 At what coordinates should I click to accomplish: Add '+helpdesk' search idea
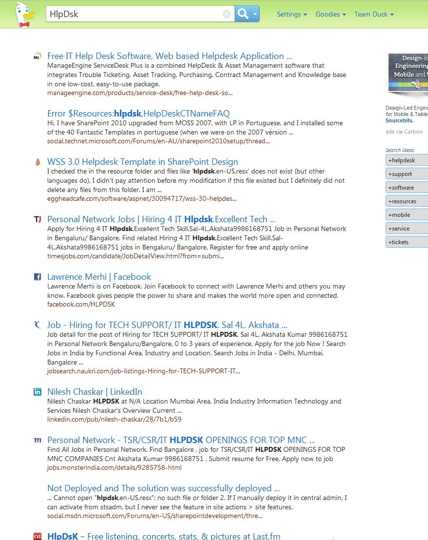click(x=407, y=160)
